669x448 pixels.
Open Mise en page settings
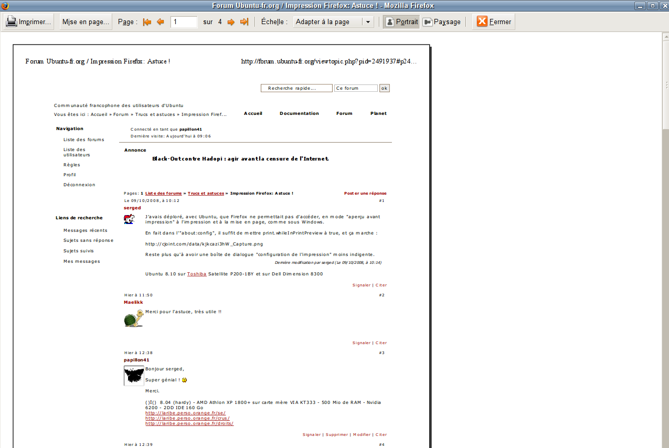(x=86, y=22)
